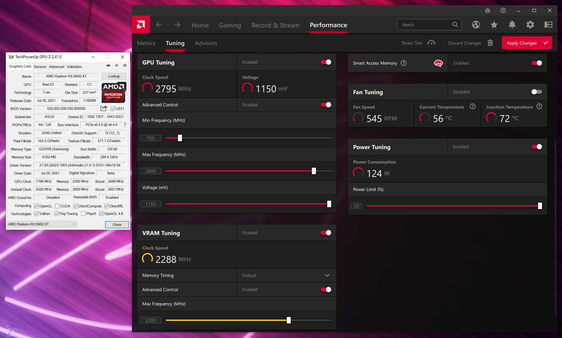Open the web browser globe icon
Viewport: 562px width, 338px height.
tap(476, 25)
